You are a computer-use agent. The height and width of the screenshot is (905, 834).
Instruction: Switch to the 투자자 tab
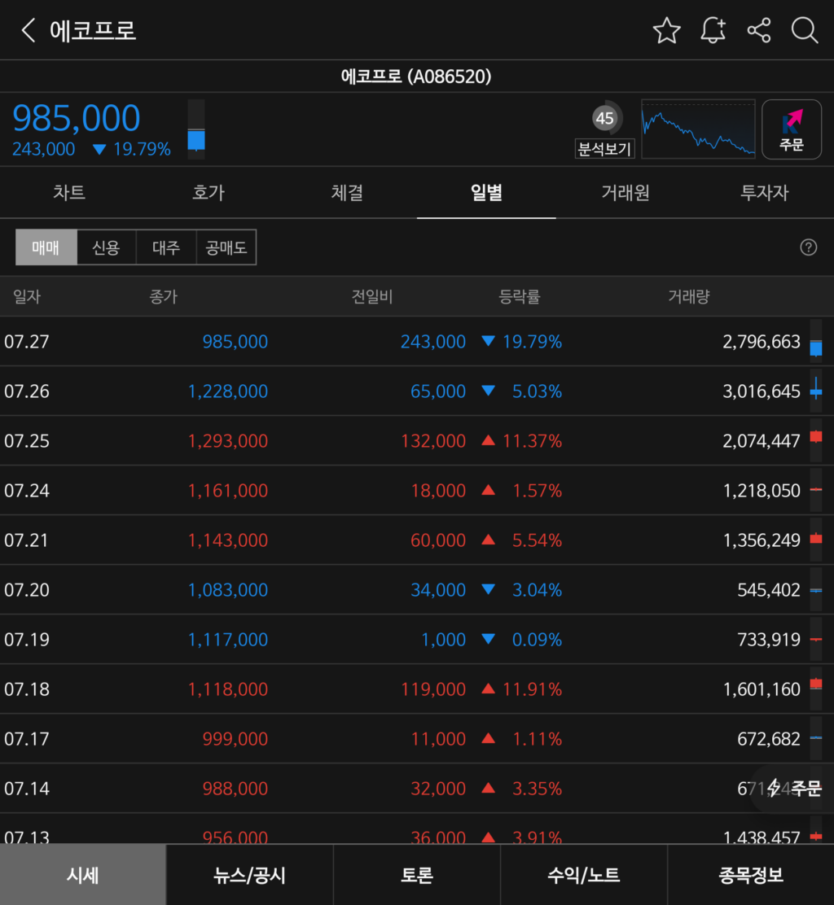coord(764,192)
